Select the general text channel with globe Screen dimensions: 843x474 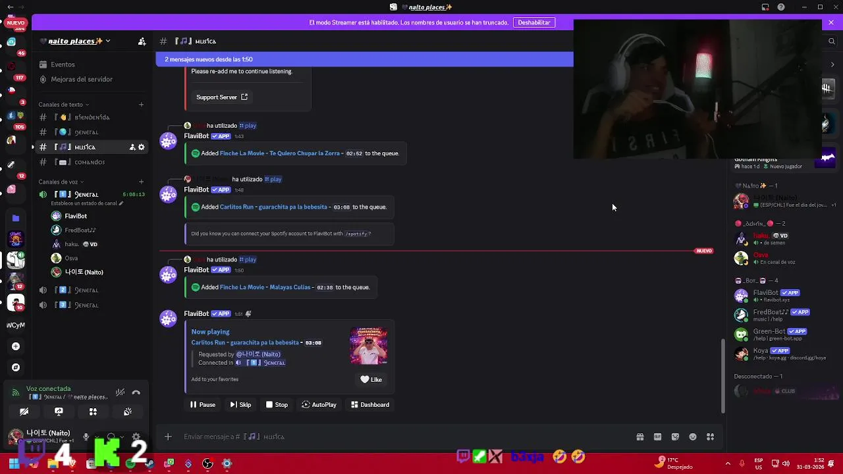click(91, 132)
